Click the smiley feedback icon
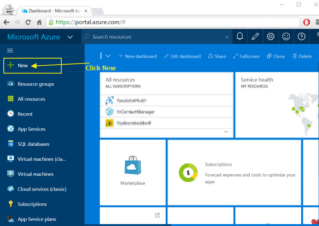Viewport: 319px width, 226px height. point(286,36)
